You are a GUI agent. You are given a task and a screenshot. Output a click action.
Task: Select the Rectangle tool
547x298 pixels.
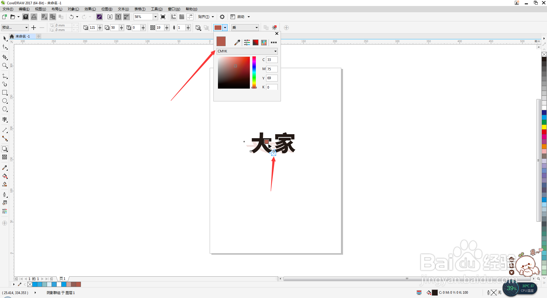[x=5, y=93]
